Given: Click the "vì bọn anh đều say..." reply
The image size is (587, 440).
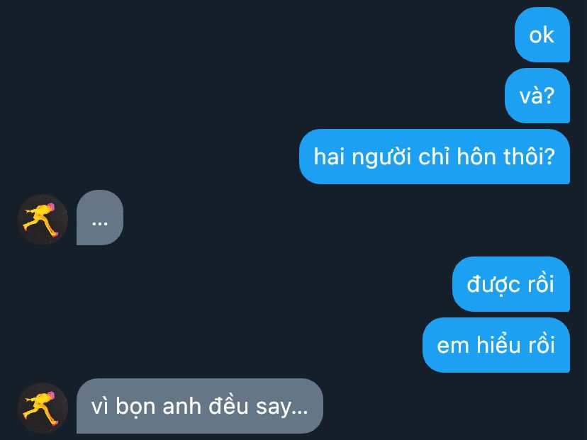Looking at the screenshot, I should [199, 406].
